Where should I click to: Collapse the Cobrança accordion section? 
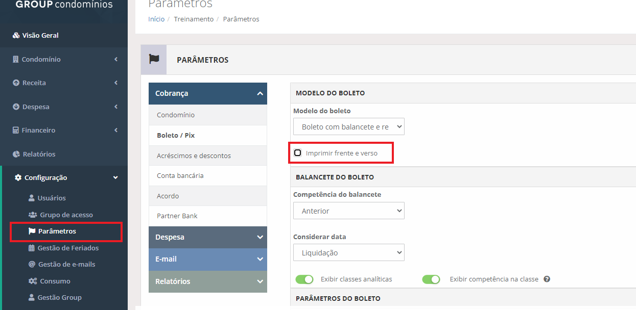pyautogui.click(x=208, y=93)
